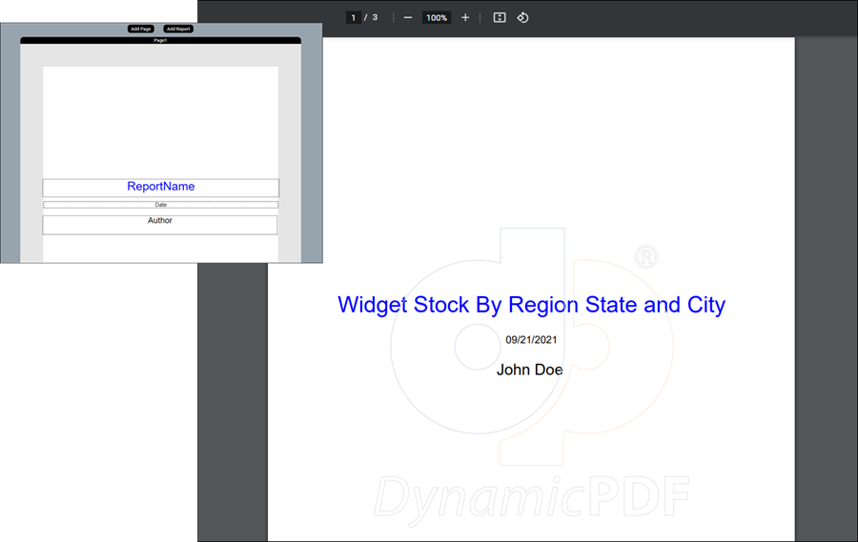
Task: Select the ReportName field in designer
Action: tap(160, 188)
